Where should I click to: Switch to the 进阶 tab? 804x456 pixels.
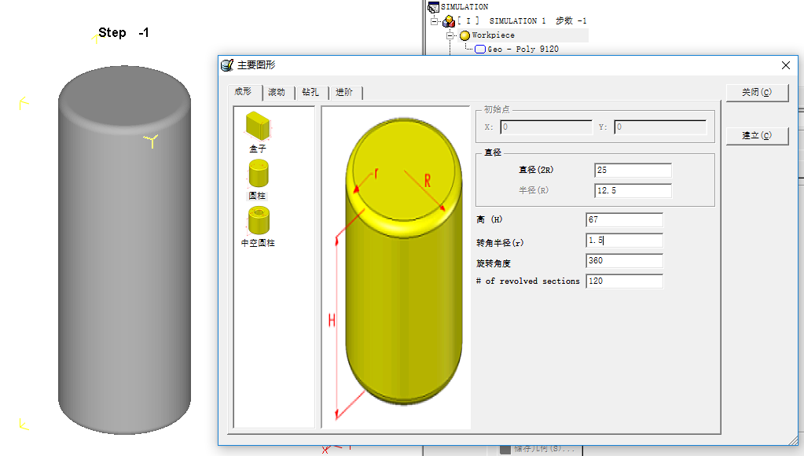click(x=344, y=92)
